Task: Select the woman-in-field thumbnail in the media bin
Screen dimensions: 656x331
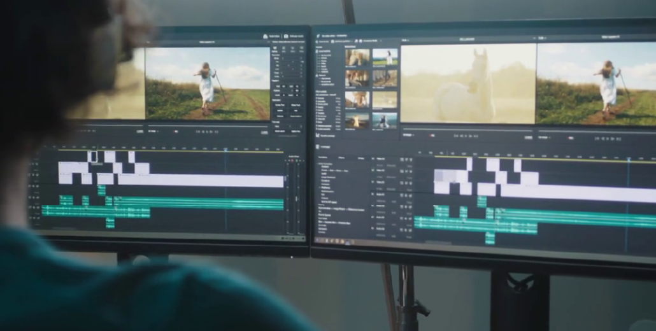Action: tap(385, 57)
